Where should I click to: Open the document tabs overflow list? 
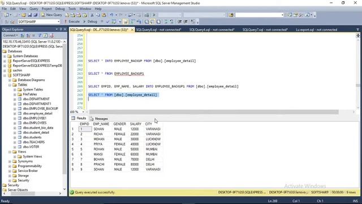click(357, 29)
